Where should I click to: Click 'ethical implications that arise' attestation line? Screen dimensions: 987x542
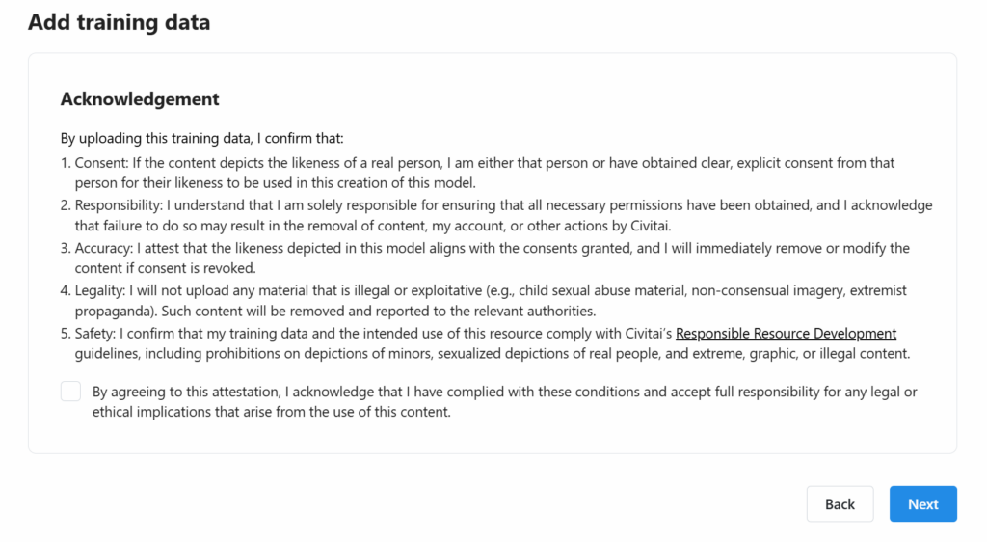271,412
